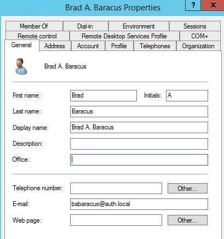Select the COM+ tab

pos(200,36)
